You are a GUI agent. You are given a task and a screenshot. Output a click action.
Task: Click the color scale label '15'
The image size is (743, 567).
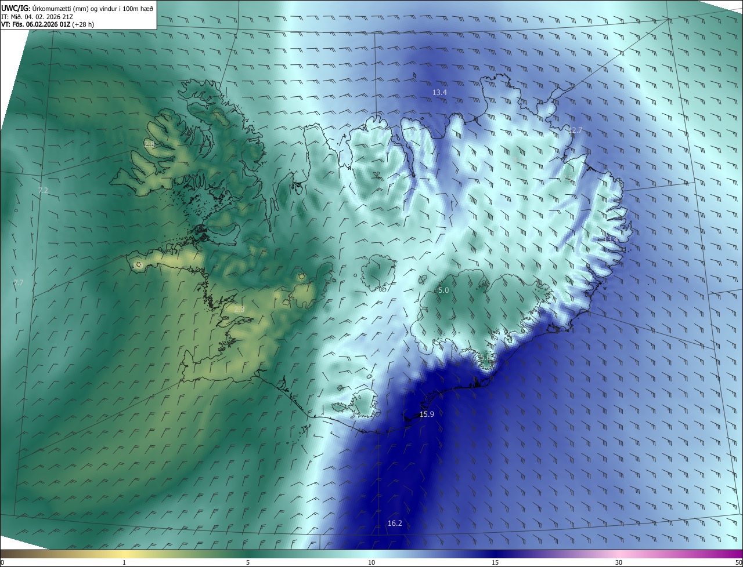pyautogui.click(x=495, y=562)
